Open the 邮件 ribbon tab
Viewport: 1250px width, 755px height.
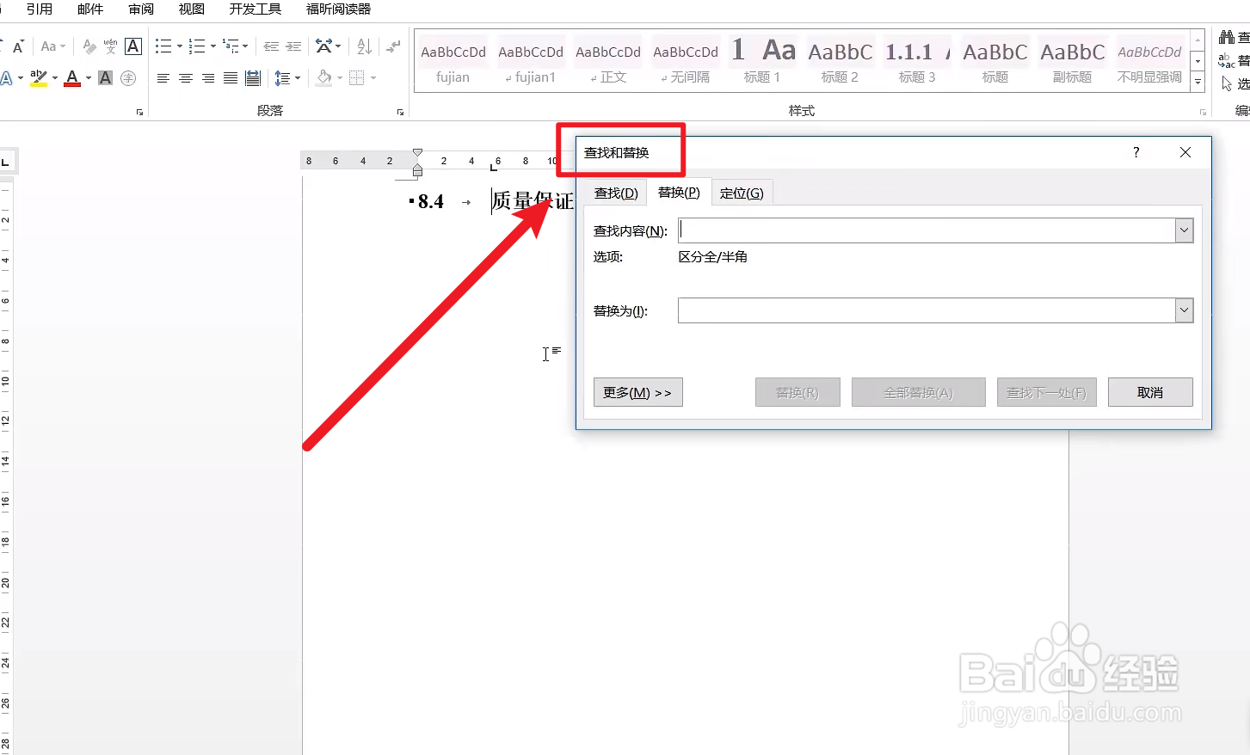pyautogui.click(x=90, y=9)
